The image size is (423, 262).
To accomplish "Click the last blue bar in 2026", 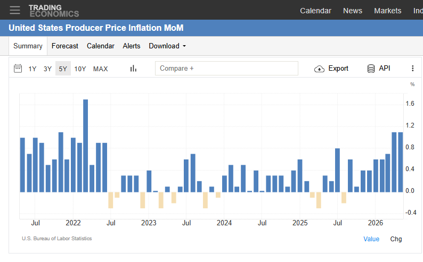I will [x=400, y=162].
